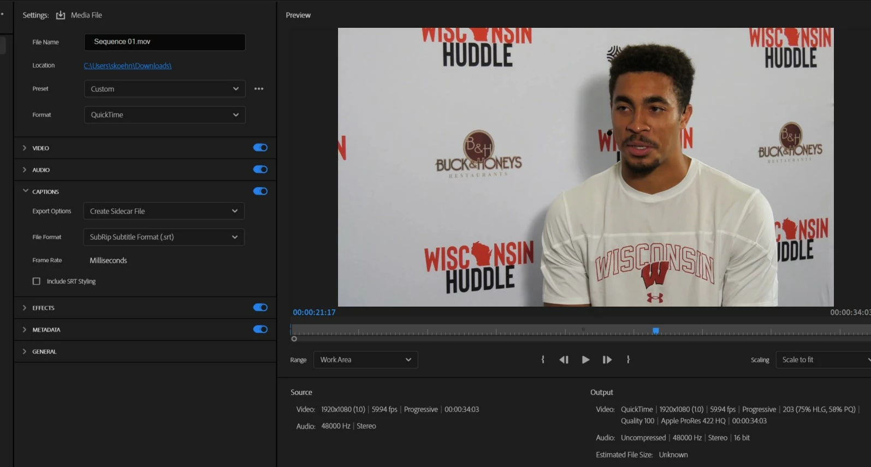
Task: Expand the EFFECTS section
Action: 25,308
